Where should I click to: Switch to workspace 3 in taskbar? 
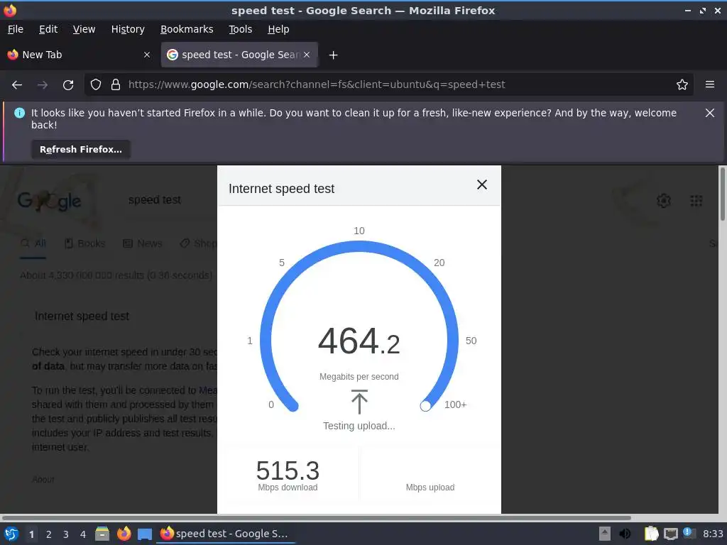coord(66,534)
